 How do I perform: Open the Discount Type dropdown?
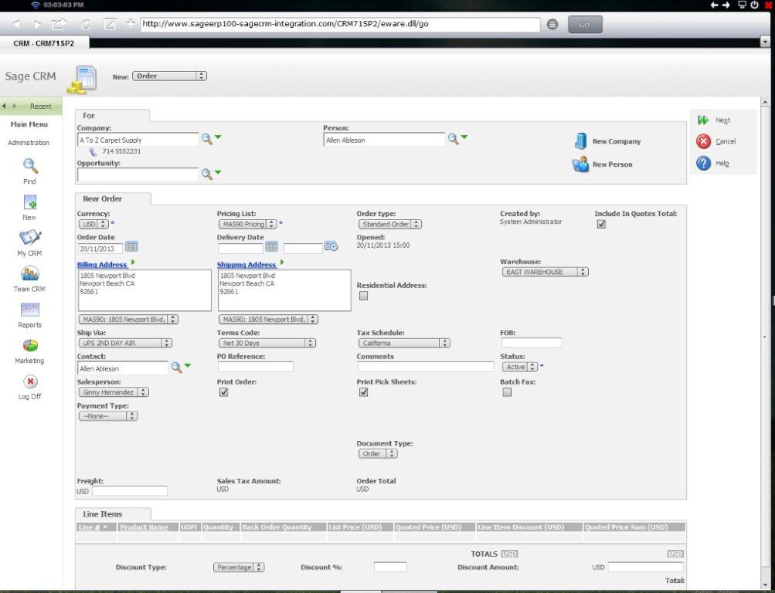[239, 568]
